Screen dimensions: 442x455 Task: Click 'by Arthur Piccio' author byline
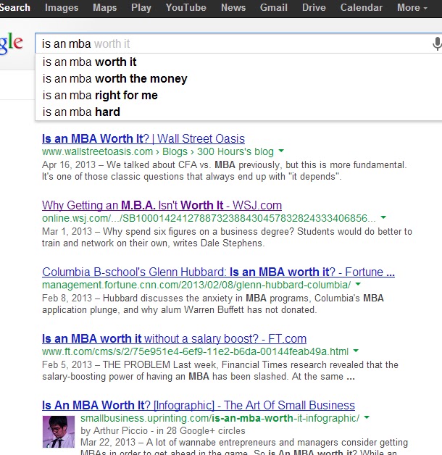114,430
